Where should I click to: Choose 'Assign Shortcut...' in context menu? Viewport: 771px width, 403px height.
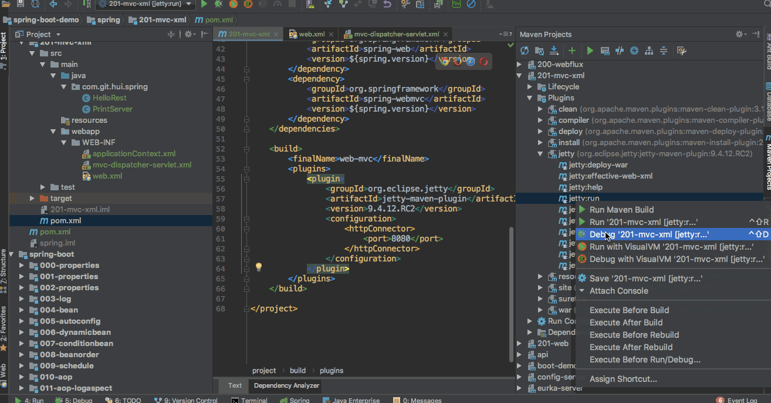(x=623, y=379)
